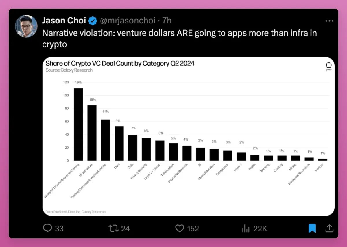Click the tallest bar labeled 19%
Image resolution: width=347 pixels, height=247 pixels.
point(78,124)
